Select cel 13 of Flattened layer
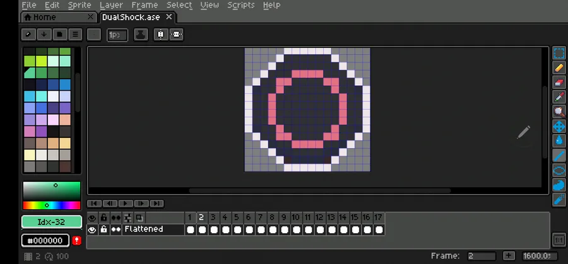The height and width of the screenshot is (264, 568). tap(331, 229)
